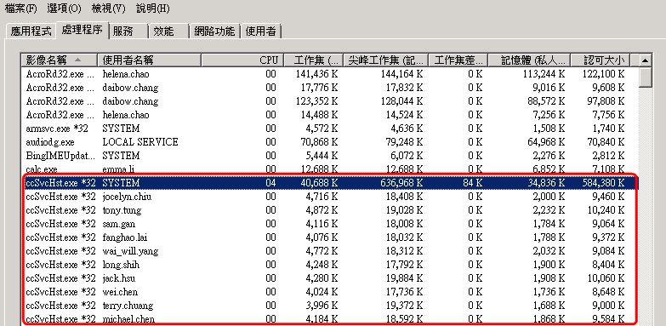Click user name LOCAL SERVICE
The image size is (666, 326).
click(x=140, y=142)
